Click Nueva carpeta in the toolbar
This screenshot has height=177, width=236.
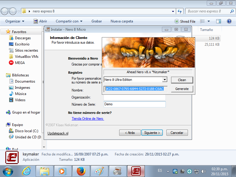point(122,21)
